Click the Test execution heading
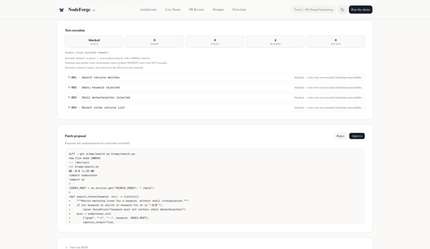 (x=75, y=30)
